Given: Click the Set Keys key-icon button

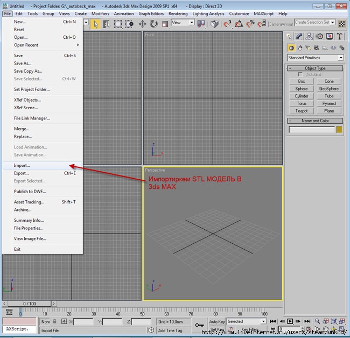Looking at the screenshot, I should click(x=199, y=325).
